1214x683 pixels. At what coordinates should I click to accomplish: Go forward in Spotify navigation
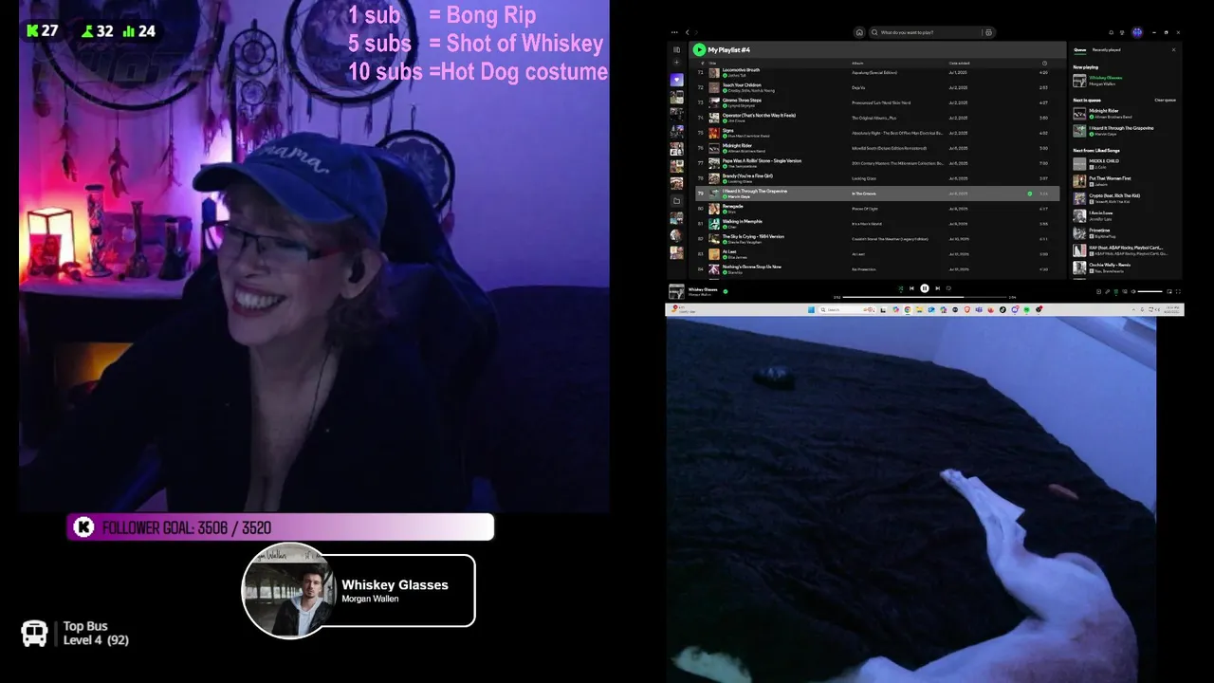tap(696, 32)
